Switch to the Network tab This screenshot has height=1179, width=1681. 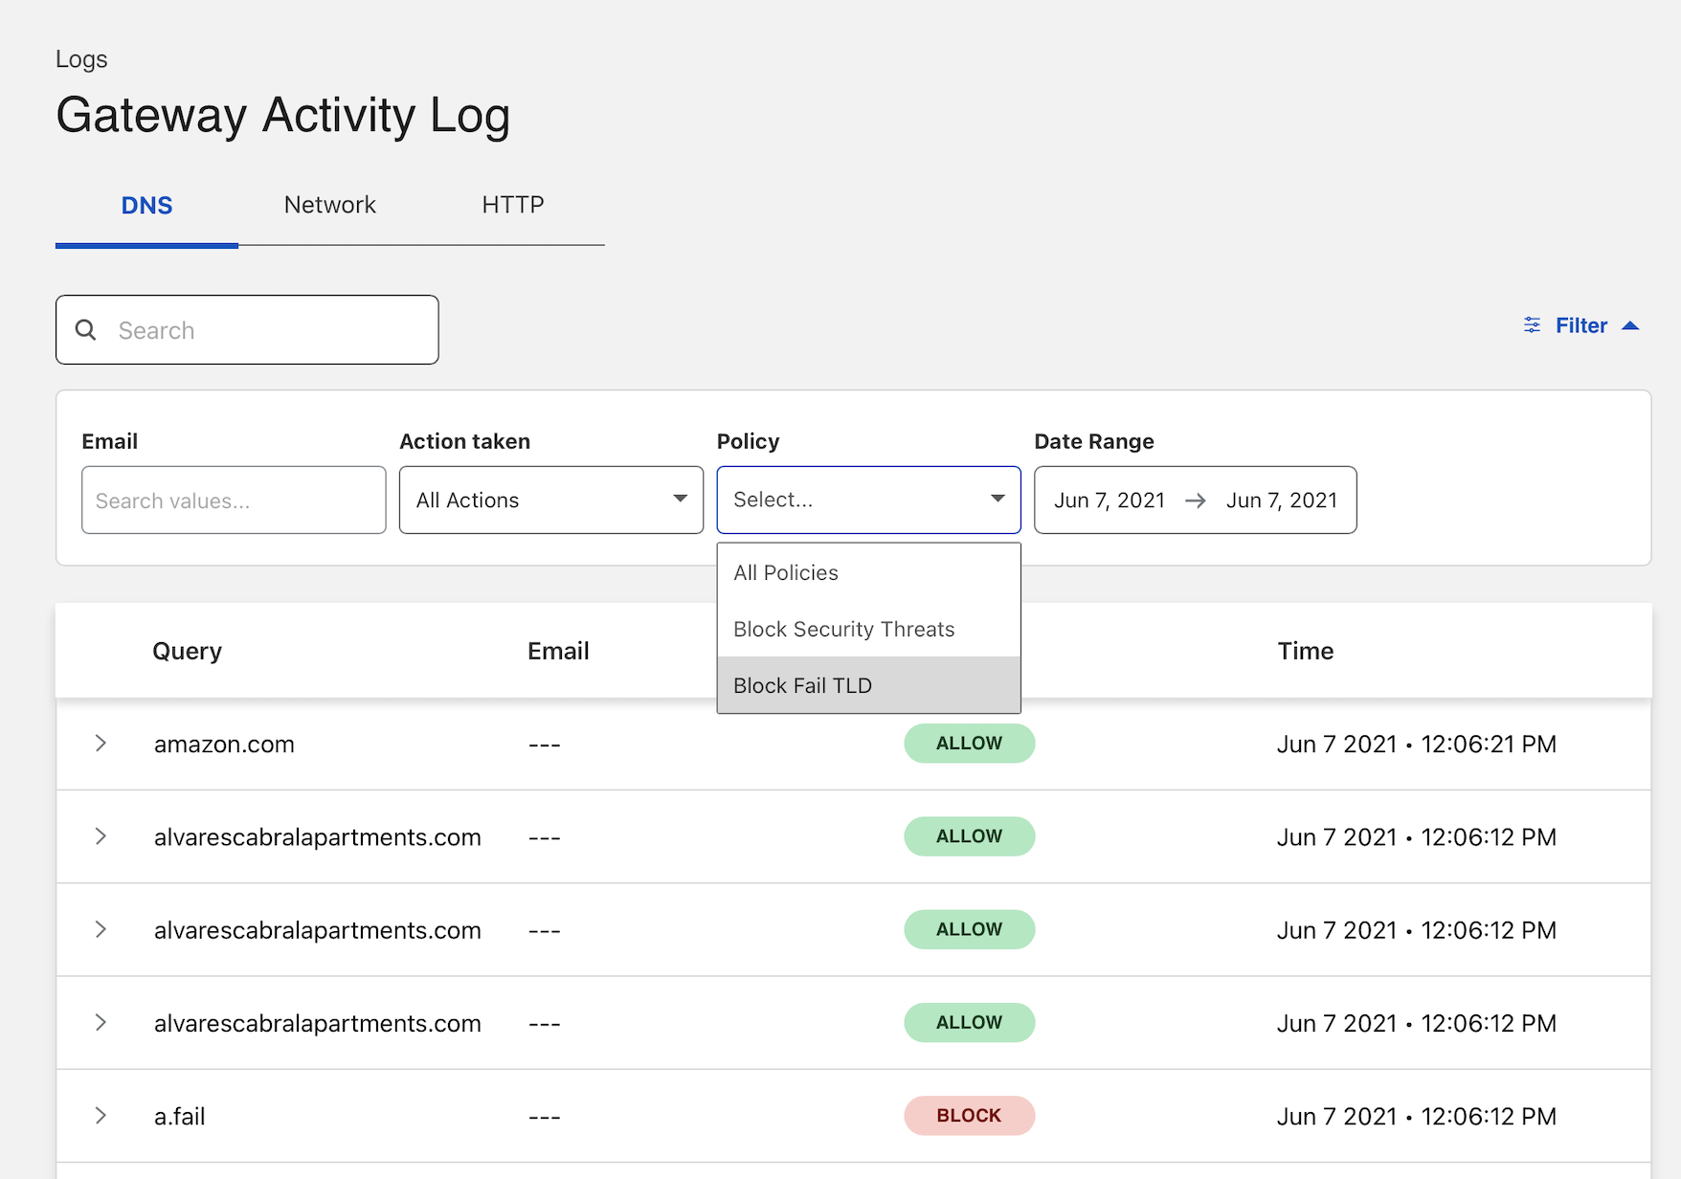coord(329,205)
